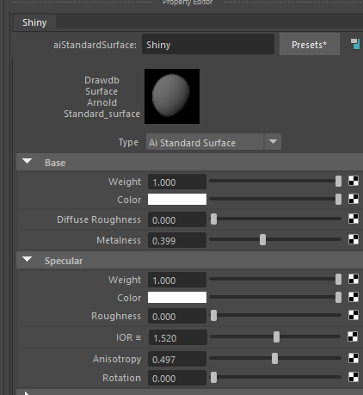The width and height of the screenshot is (363, 395).
Task: Click the Specular Color white swatch
Action: click(x=177, y=298)
